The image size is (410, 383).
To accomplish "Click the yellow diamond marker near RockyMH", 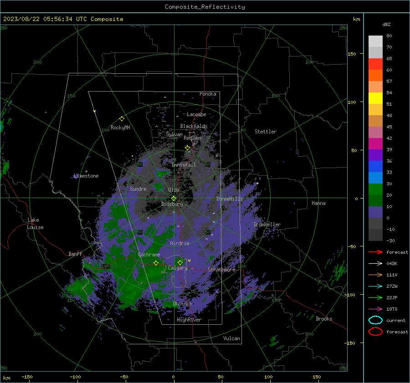I will [x=122, y=119].
